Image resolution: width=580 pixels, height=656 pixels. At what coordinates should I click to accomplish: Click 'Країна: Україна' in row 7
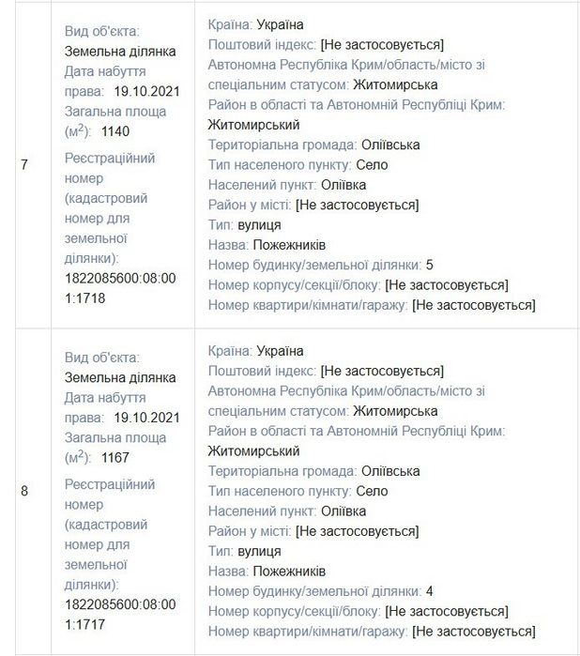click(255, 24)
